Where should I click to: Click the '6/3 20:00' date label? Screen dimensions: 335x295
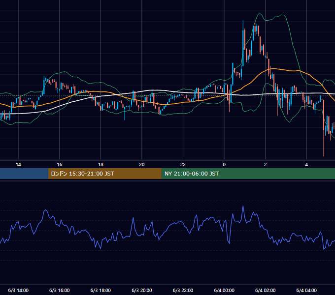[142, 290]
